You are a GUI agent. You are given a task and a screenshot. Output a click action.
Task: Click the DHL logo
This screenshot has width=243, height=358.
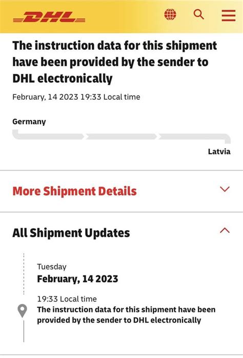click(49, 17)
